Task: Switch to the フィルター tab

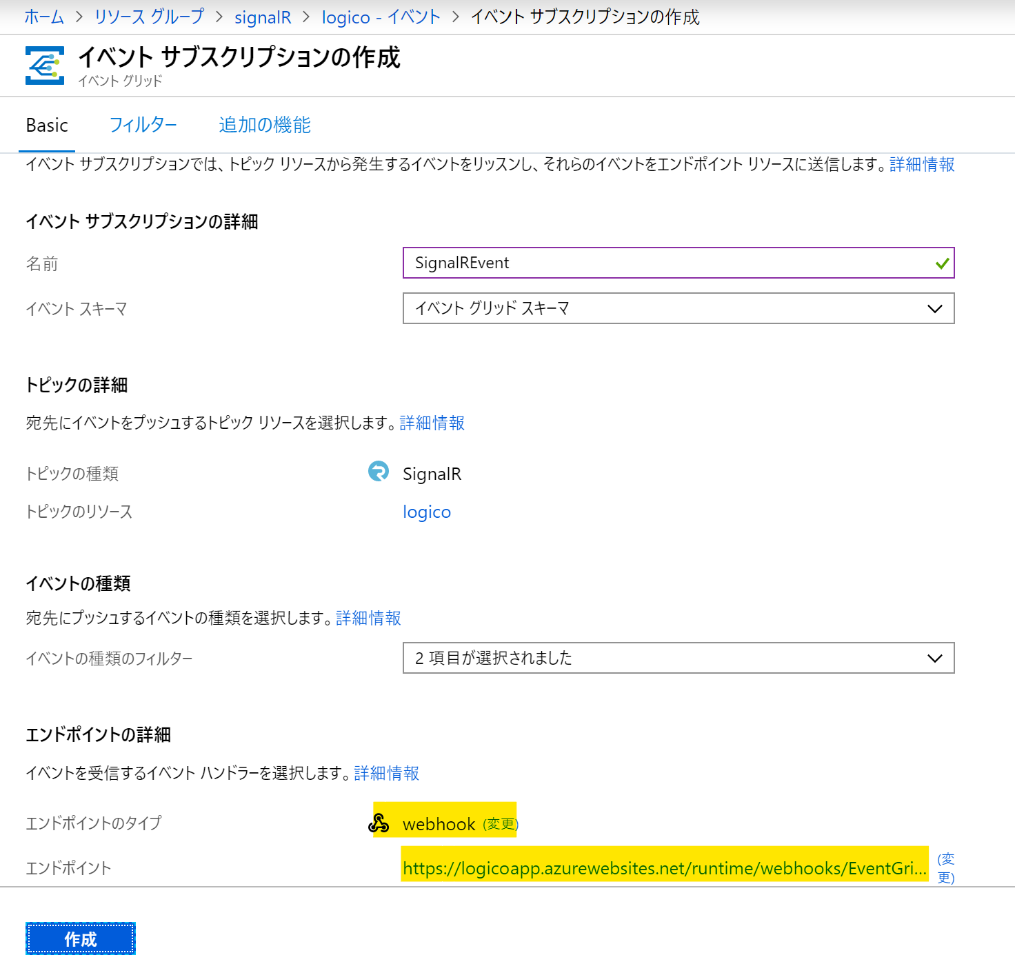Action: (143, 125)
